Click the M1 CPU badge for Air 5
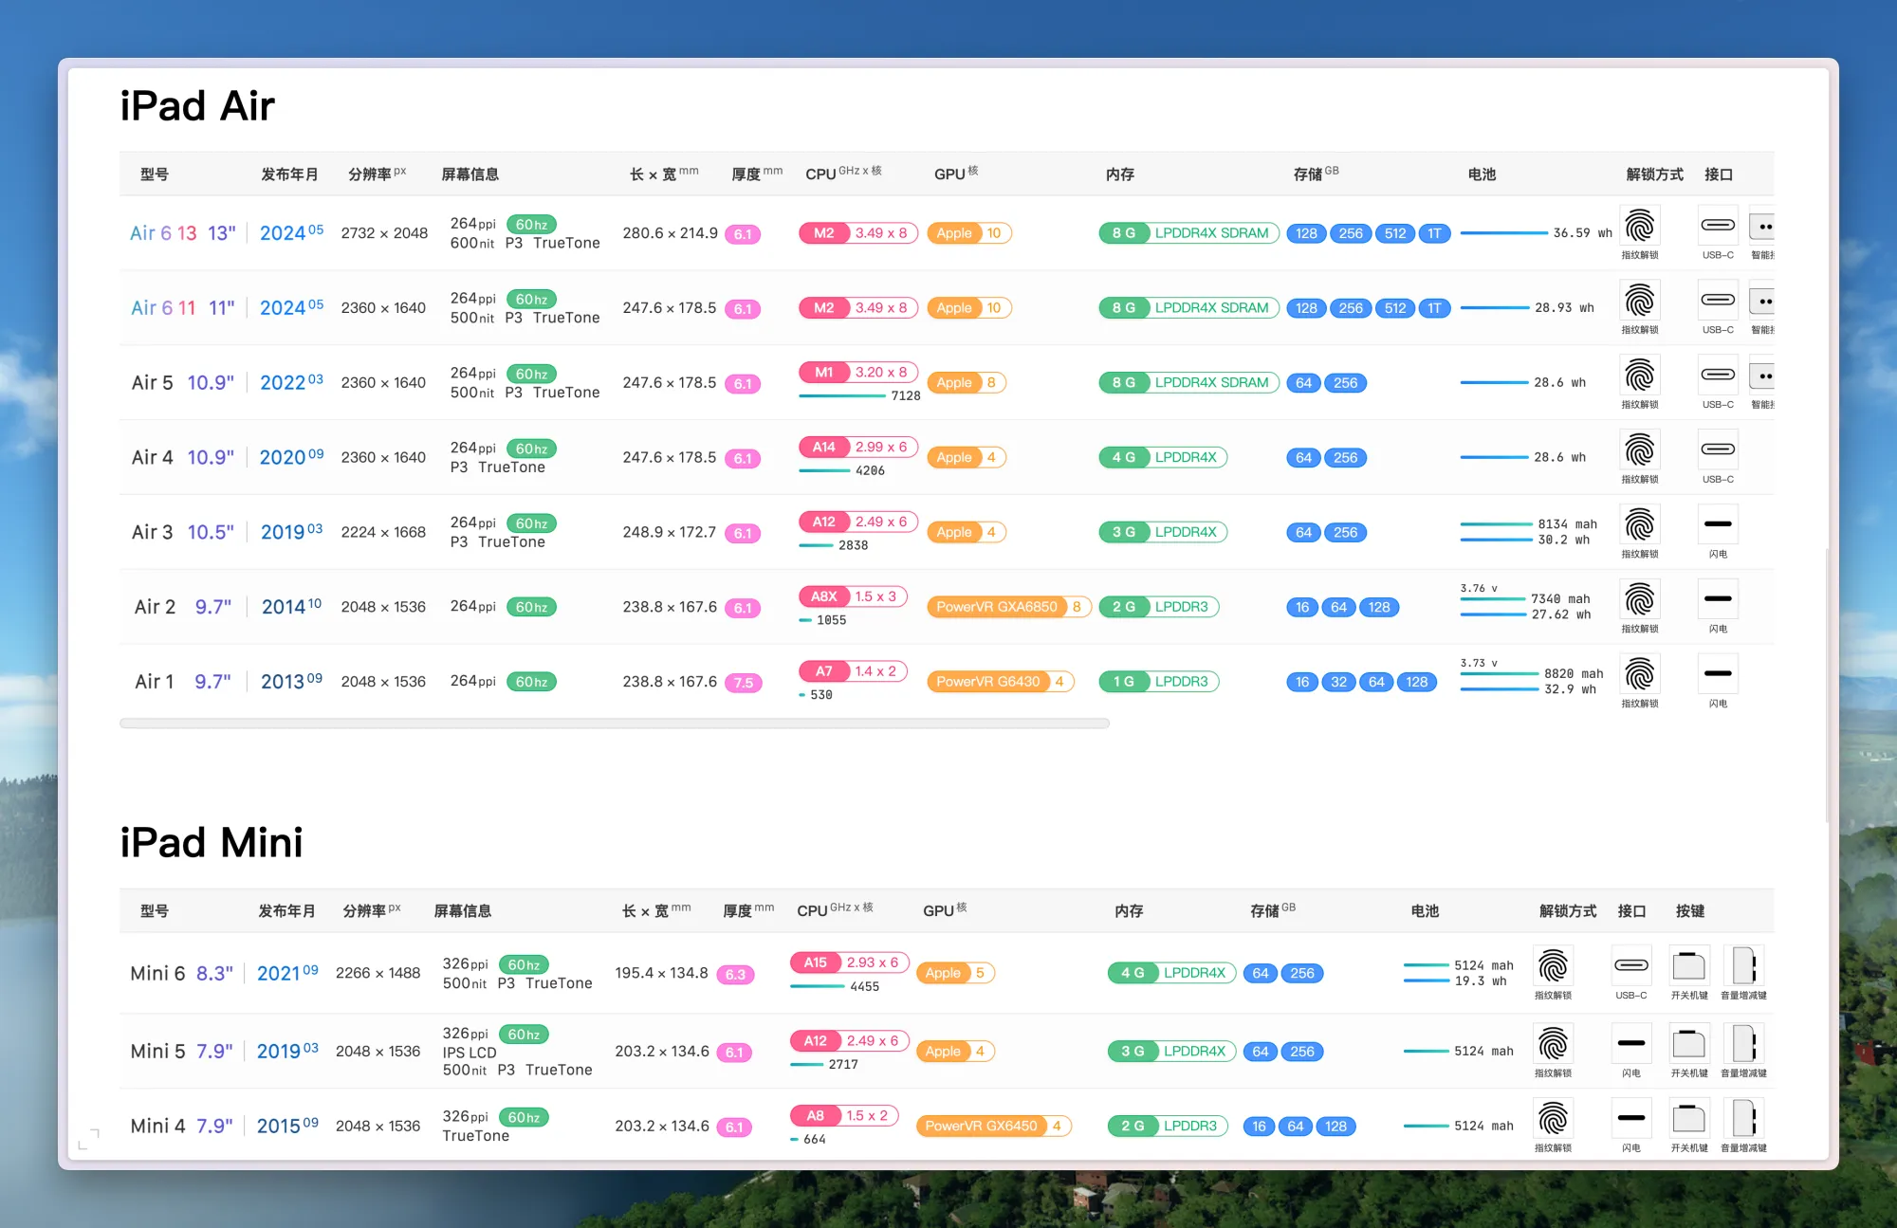 click(x=823, y=373)
